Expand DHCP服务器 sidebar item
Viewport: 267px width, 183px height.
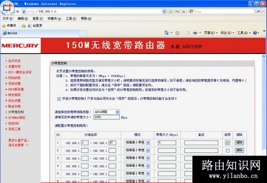click(16, 89)
